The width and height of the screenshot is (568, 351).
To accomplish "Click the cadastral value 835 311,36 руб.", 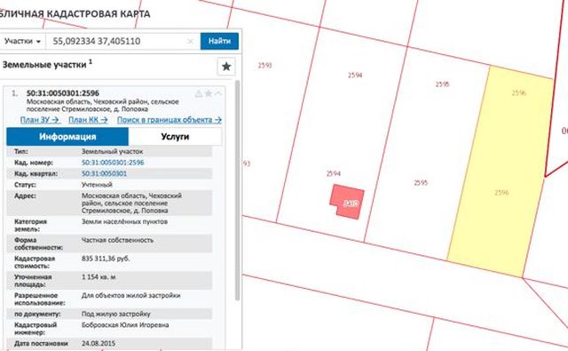I will point(106,259).
